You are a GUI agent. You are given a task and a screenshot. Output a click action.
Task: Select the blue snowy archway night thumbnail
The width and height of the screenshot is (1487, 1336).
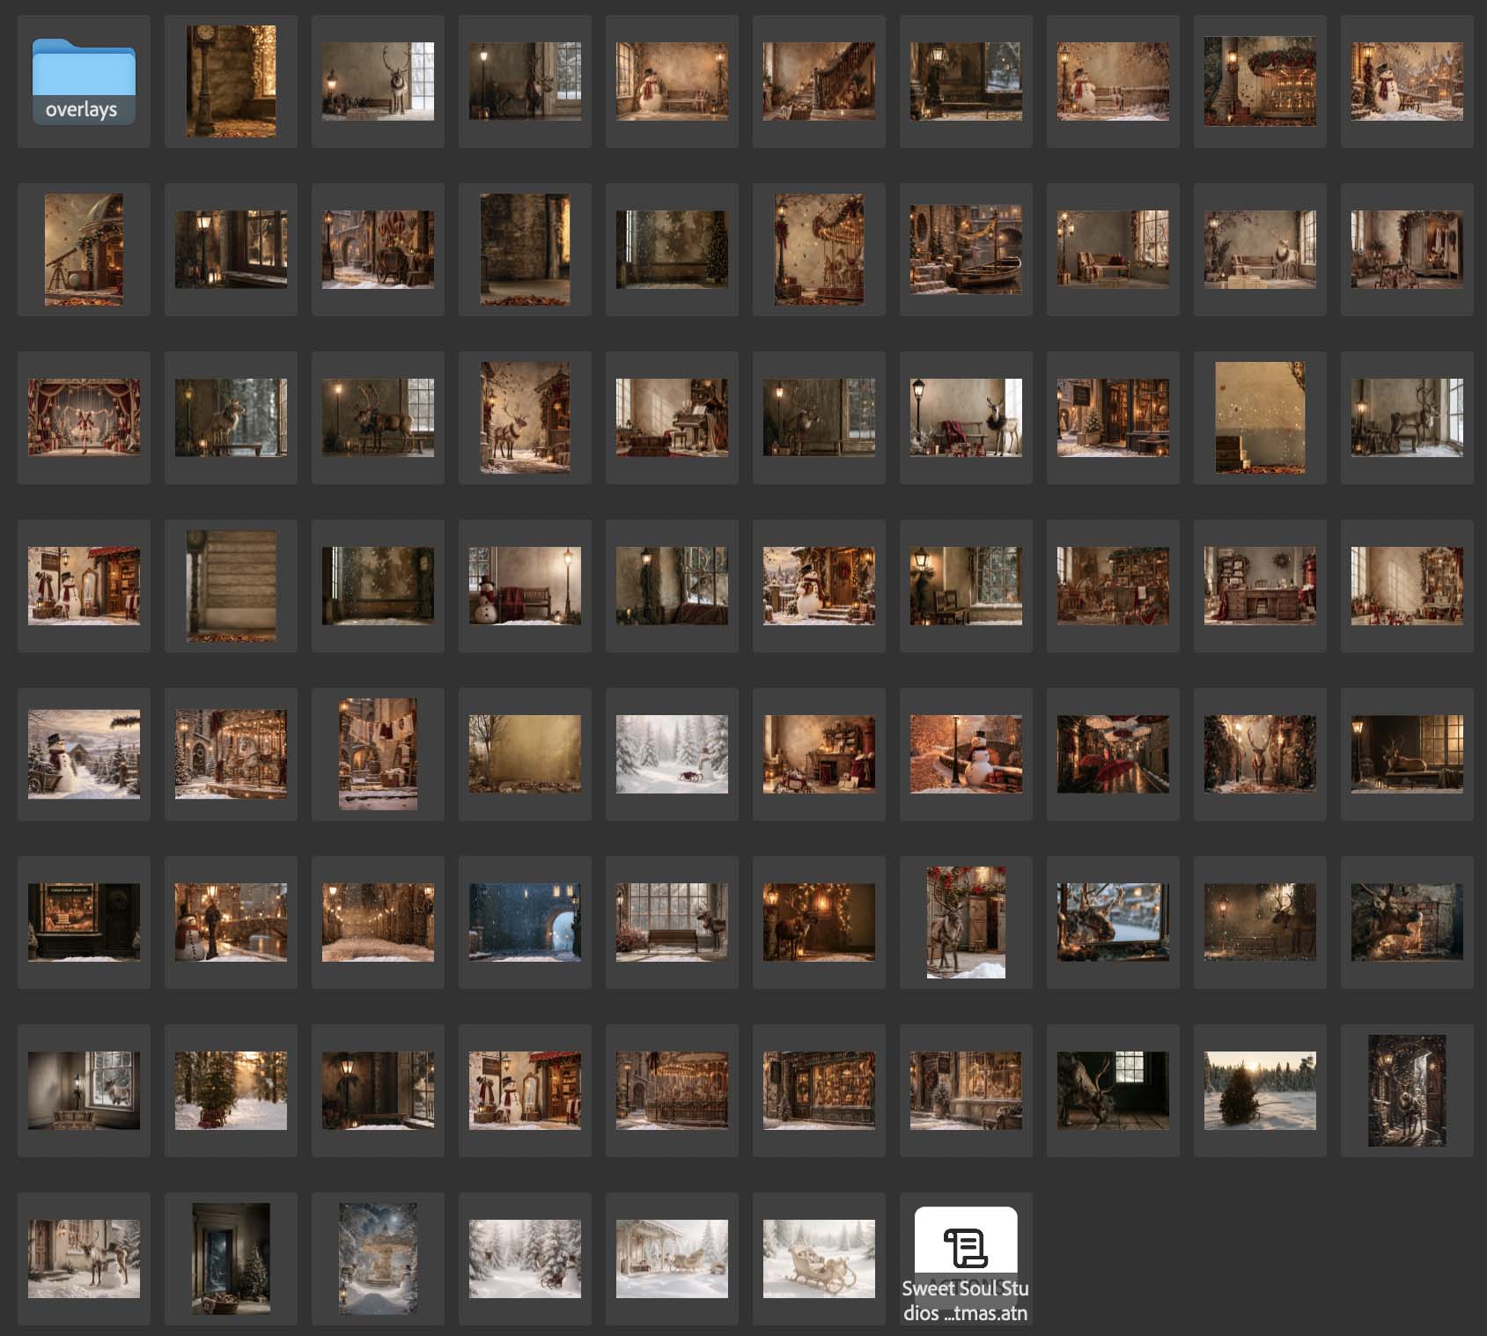[x=525, y=922]
